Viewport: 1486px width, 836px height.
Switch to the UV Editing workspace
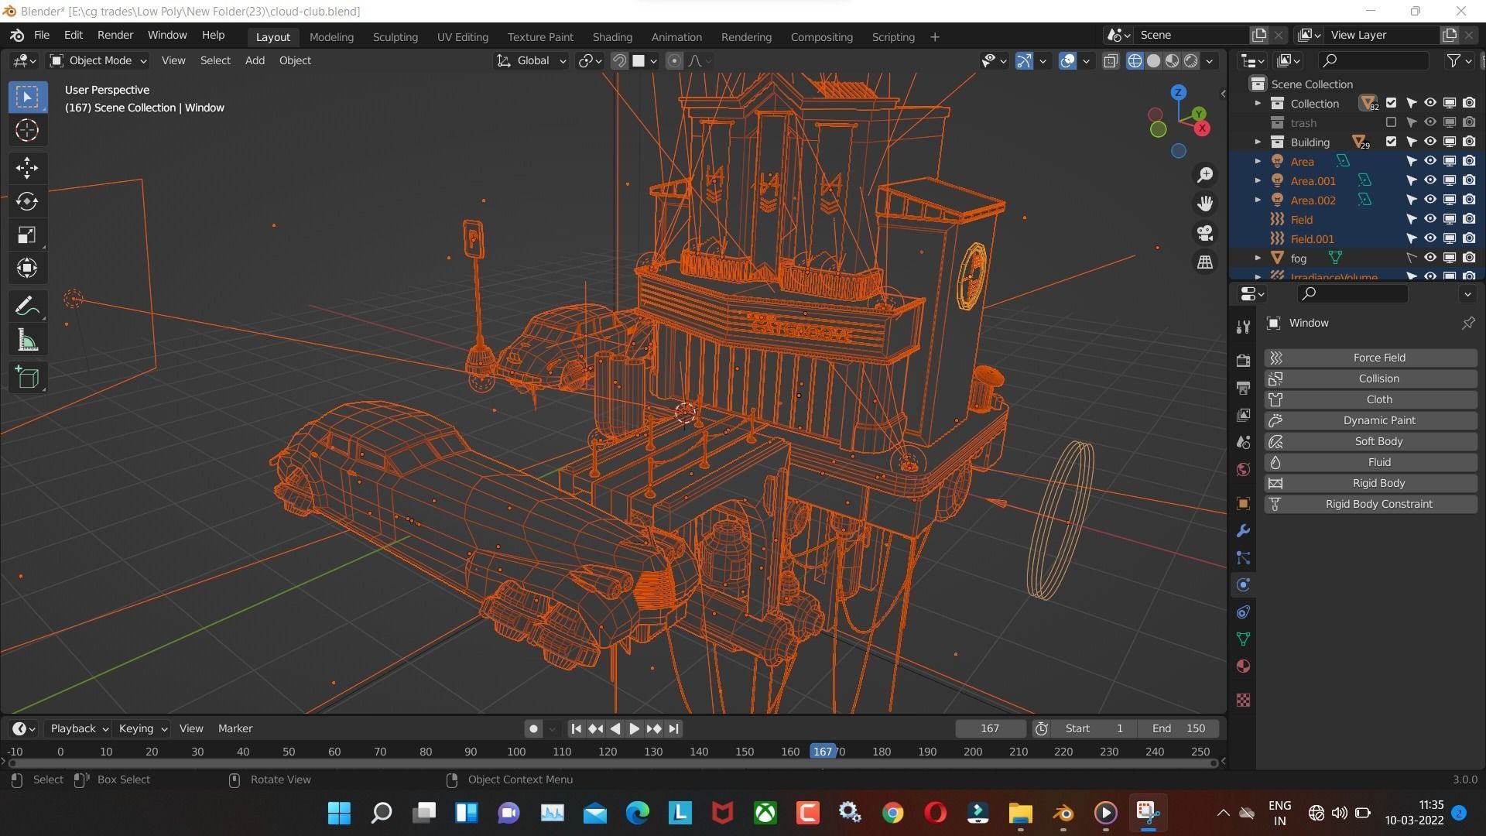(x=462, y=37)
